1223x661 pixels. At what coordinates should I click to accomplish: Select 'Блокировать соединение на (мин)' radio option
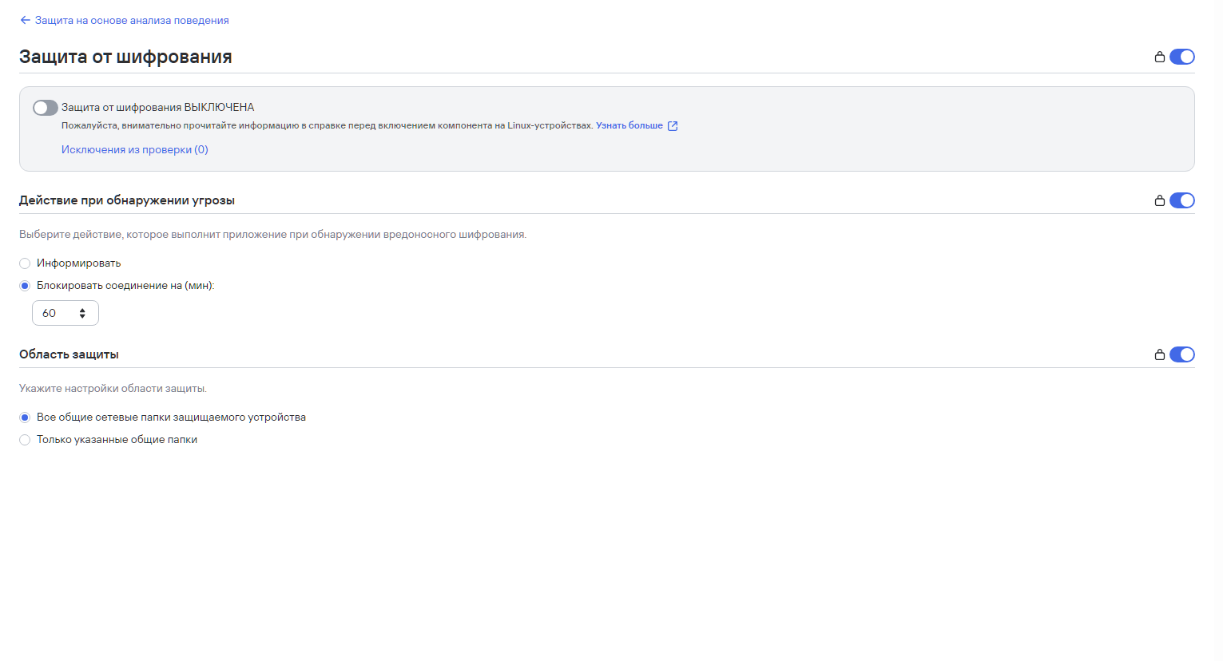[x=25, y=286]
